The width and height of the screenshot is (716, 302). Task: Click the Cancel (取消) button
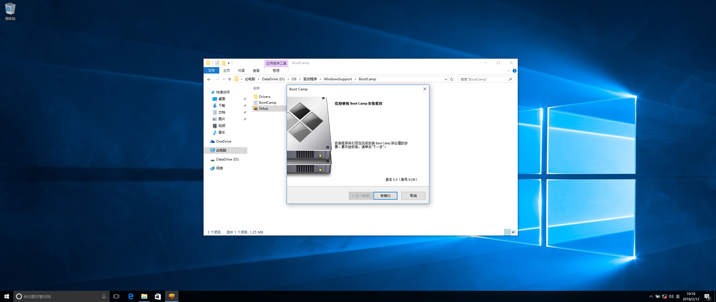(413, 196)
